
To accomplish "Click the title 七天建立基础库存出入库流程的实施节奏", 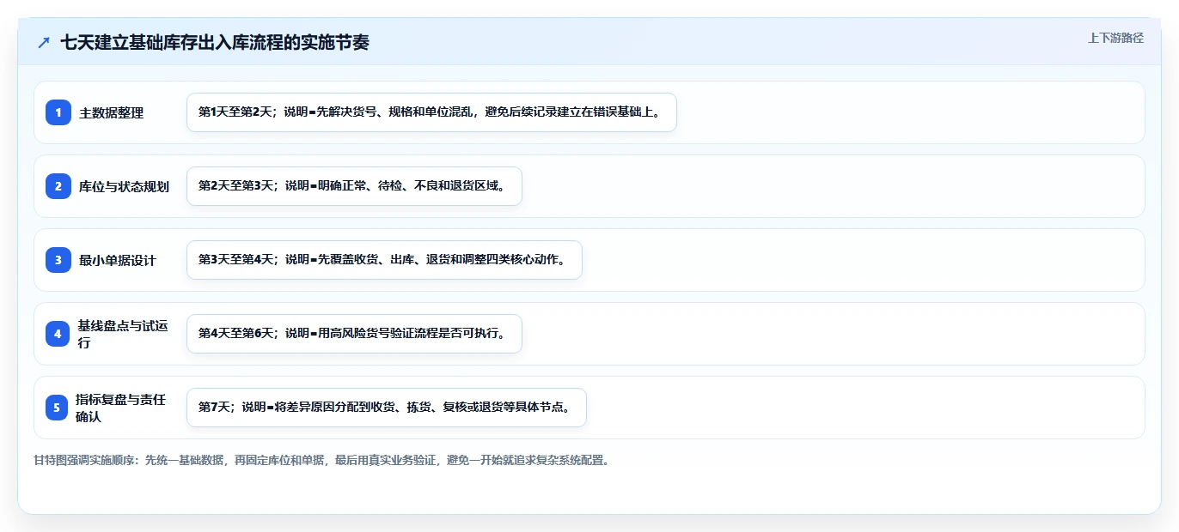I will [215, 42].
